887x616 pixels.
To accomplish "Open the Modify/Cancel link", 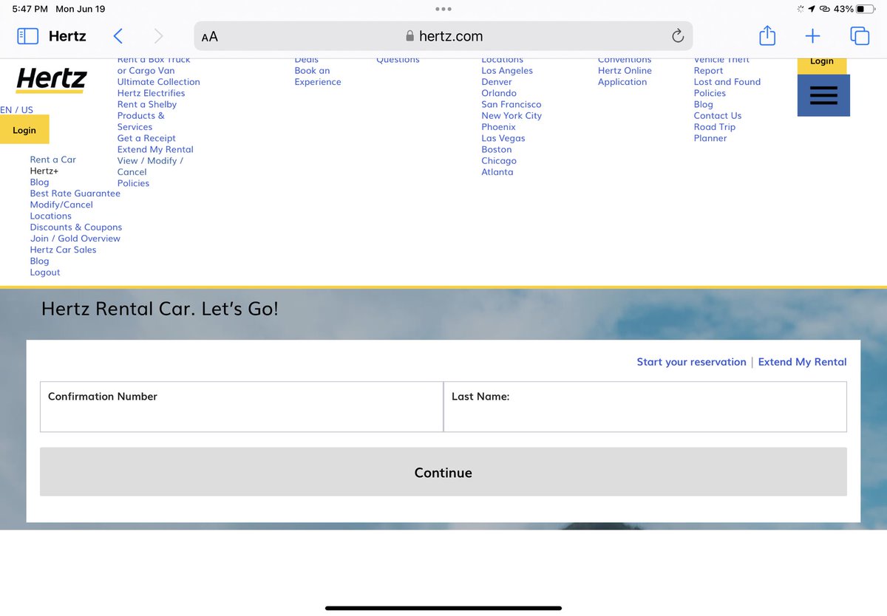I will 61,205.
